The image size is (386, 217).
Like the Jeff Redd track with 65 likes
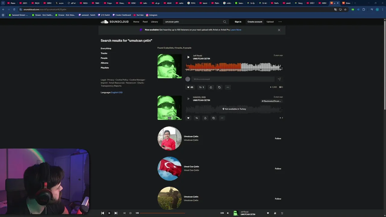pyautogui.click(x=190, y=87)
